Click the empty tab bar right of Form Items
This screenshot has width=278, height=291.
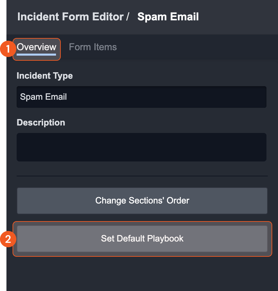(197, 47)
